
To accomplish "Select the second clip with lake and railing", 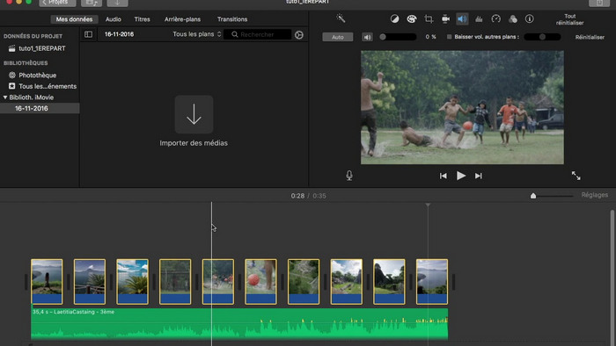I will [x=90, y=281].
